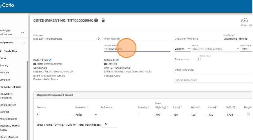The height and width of the screenshot is (140, 253).
Task: Go to Pickup Request in sidebar
Action: pos(8,119)
